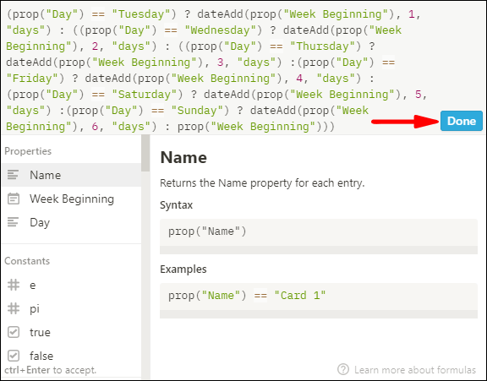
Task: Confirm the formula with the Done button
Action: coord(462,121)
